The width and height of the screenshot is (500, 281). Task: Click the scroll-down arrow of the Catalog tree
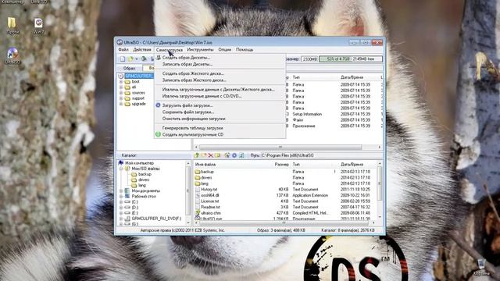pyautogui.click(x=187, y=222)
